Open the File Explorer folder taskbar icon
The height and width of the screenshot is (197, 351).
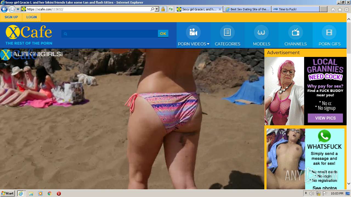(x=31, y=193)
